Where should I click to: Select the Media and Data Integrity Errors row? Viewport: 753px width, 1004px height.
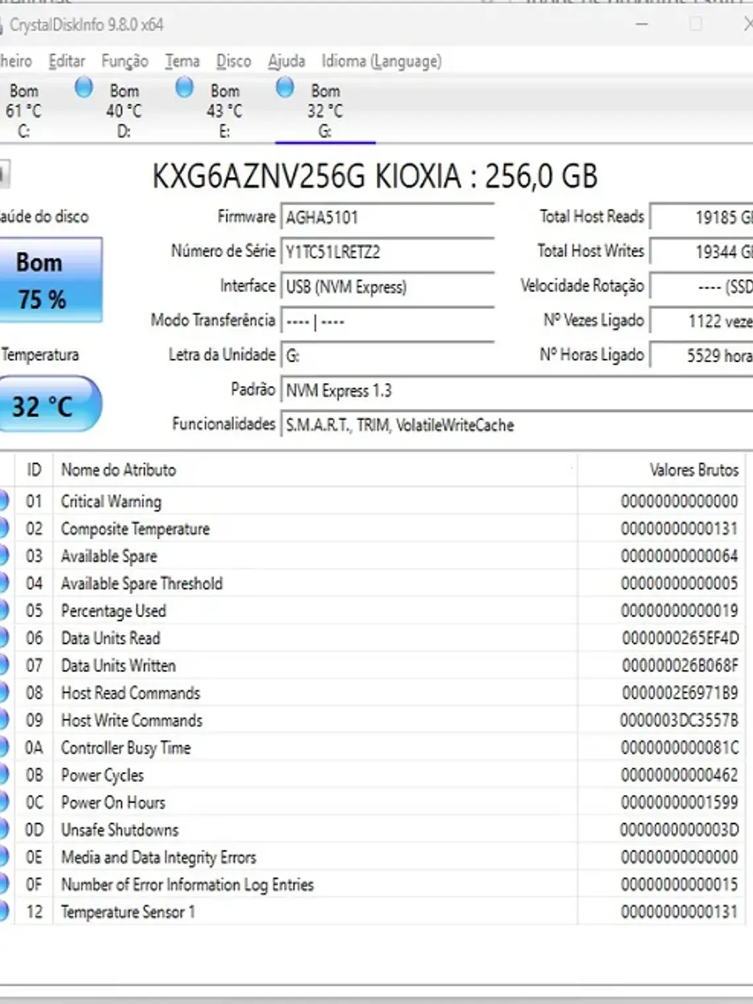pyautogui.click(x=373, y=857)
